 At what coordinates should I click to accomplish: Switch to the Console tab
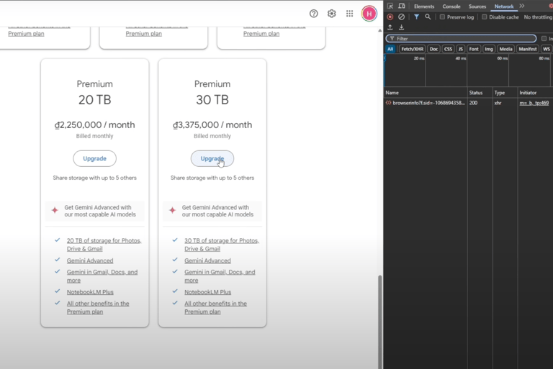click(451, 6)
